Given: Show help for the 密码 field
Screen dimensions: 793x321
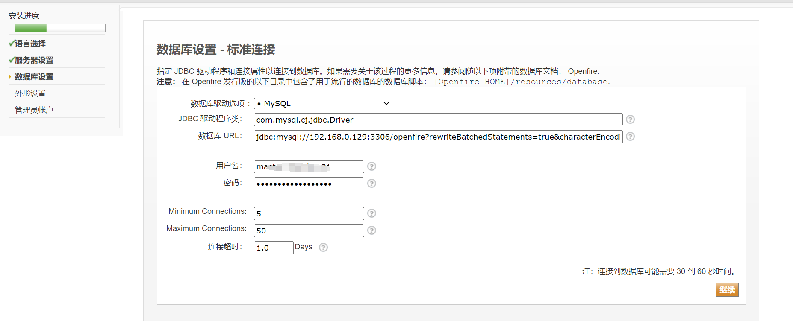Looking at the screenshot, I should 371,184.
